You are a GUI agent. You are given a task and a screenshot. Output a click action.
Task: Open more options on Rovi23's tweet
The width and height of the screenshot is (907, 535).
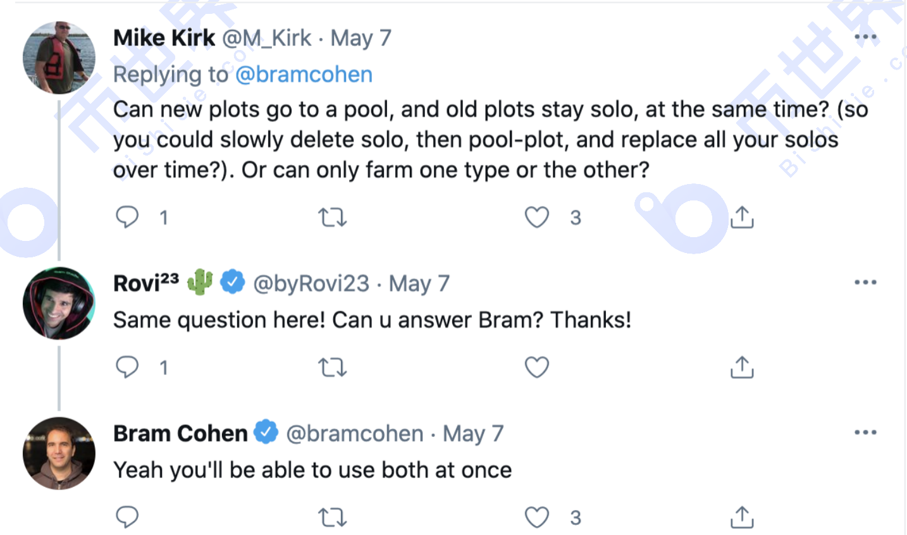[865, 282]
